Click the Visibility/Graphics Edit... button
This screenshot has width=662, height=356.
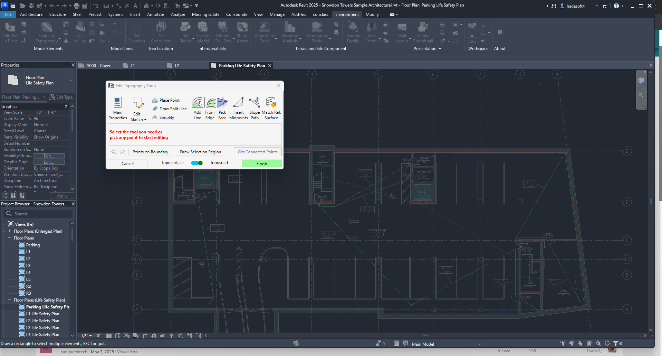click(x=49, y=156)
